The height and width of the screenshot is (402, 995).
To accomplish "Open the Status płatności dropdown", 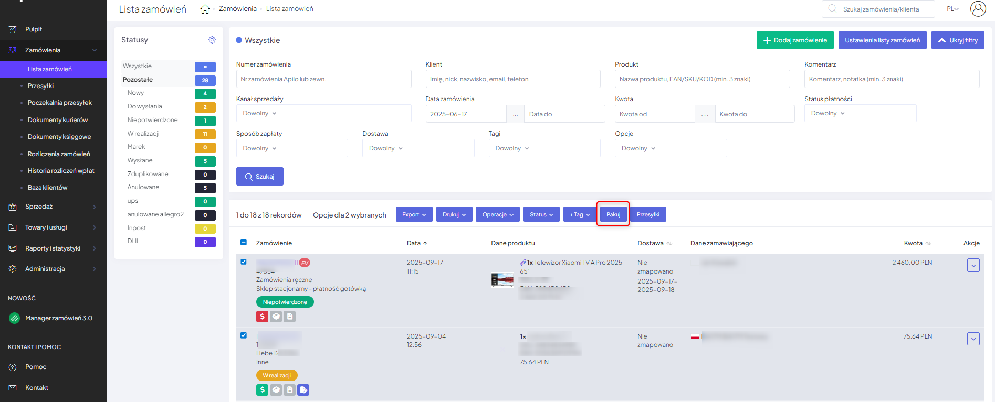I will pos(860,113).
